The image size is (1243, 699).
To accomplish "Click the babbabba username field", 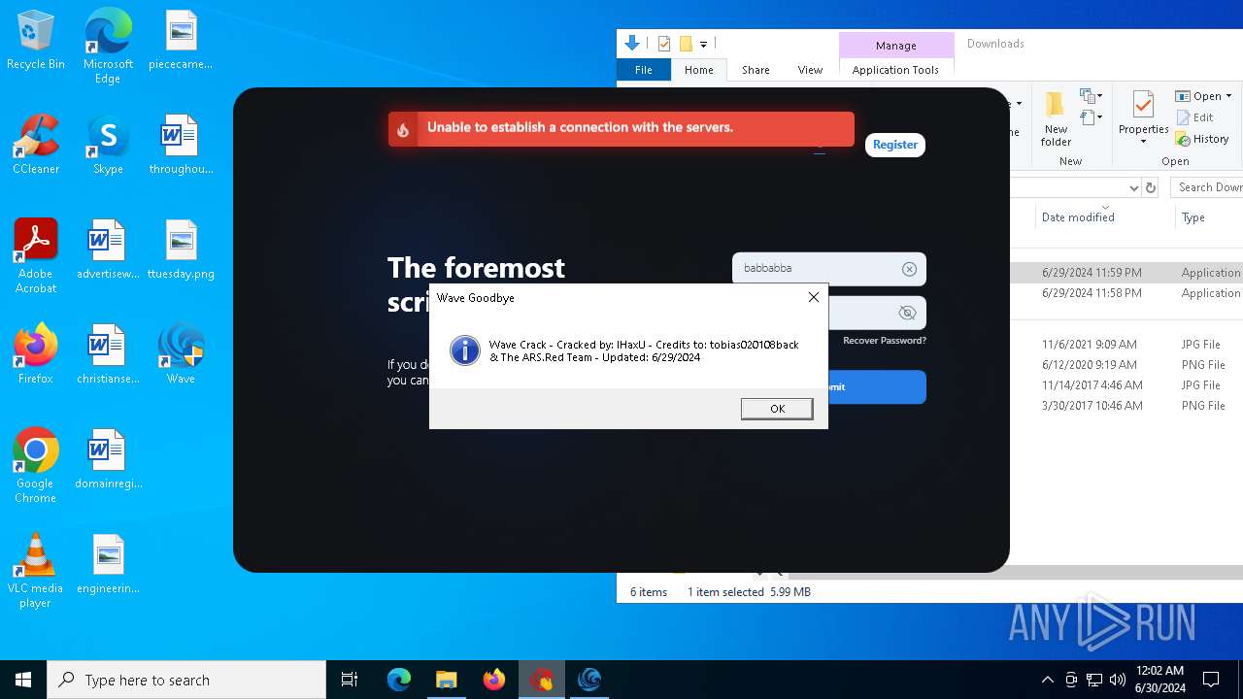I will pos(828,269).
